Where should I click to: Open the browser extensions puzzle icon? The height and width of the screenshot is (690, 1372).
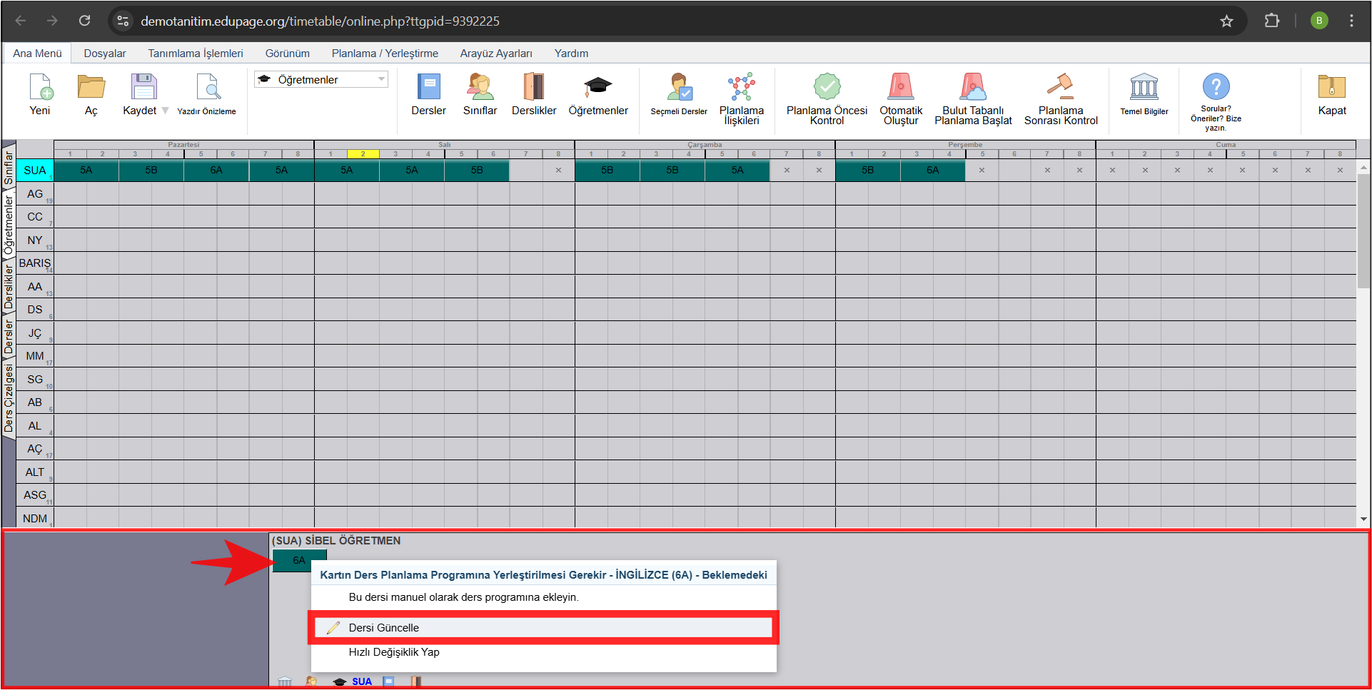[1271, 21]
